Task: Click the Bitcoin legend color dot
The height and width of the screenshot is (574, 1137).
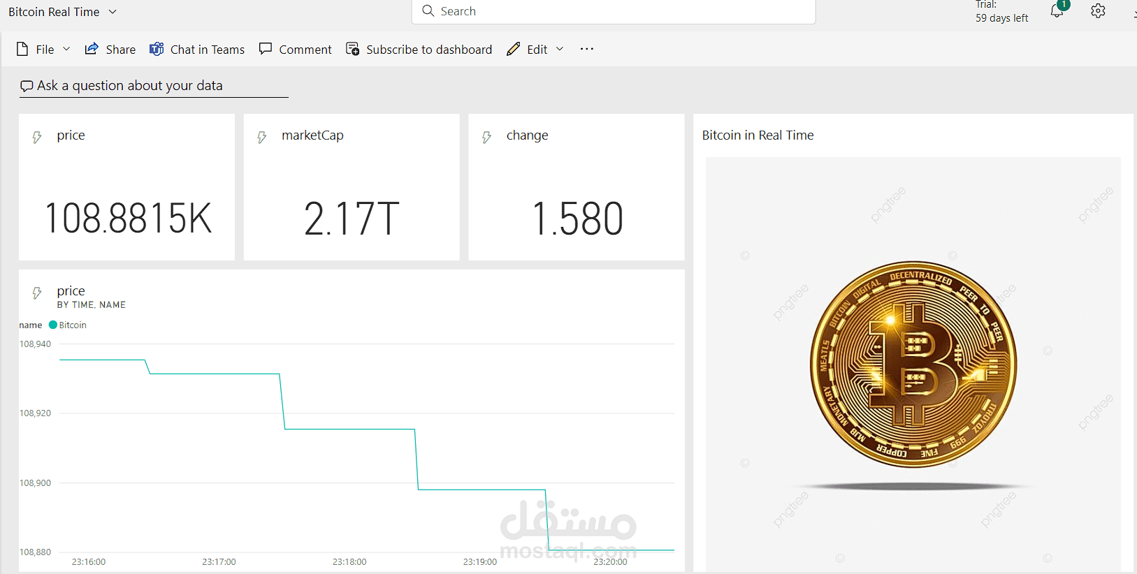Action: click(x=53, y=325)
